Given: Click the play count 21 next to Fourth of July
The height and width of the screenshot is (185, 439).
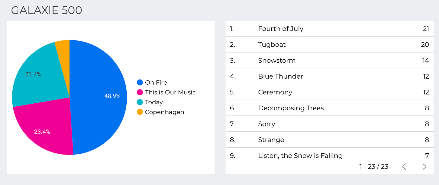Looking at the screenshot, I should (x=425, y=29).
